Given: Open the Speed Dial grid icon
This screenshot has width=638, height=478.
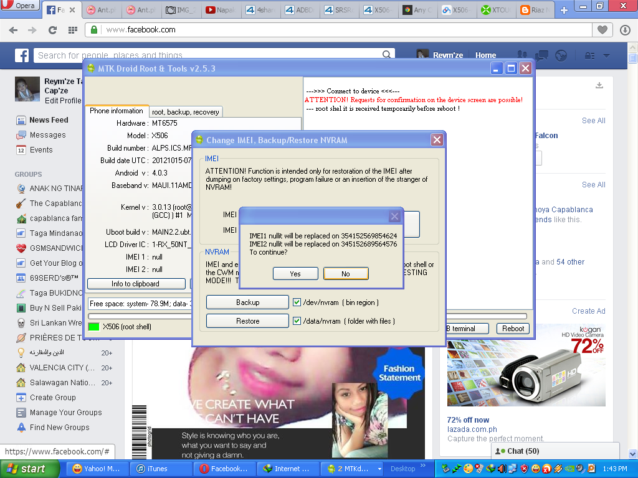Looking at the screenshot, I should (x=72, y=30).
